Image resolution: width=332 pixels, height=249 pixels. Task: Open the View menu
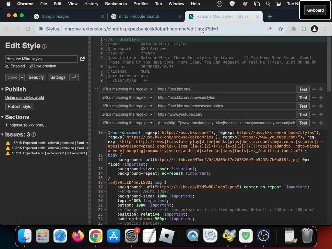pyautogui.click(x=73, y=4)
